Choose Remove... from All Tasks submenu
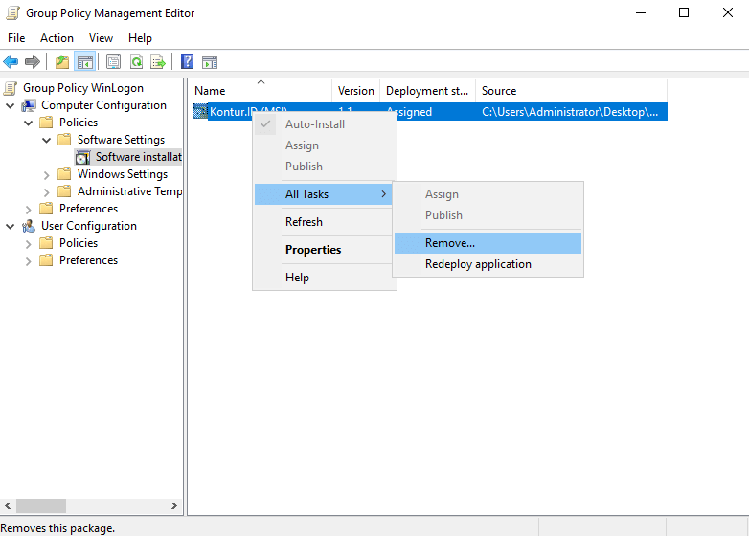The width and height of the screenshot is (749, 536). (450, 243)
